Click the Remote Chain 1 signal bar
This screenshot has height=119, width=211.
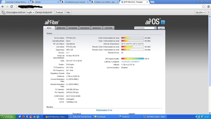point(132,50)
